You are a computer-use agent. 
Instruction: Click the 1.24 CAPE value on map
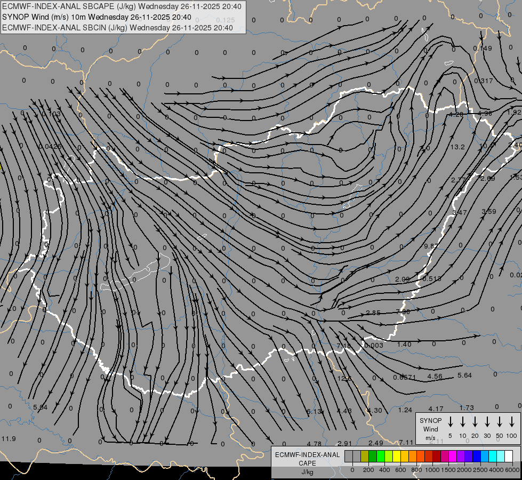pos(405,410)
